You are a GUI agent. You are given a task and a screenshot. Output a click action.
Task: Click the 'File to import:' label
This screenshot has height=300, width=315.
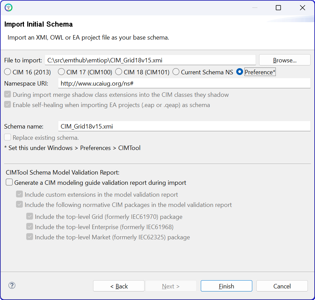click(x=23, y=60)
